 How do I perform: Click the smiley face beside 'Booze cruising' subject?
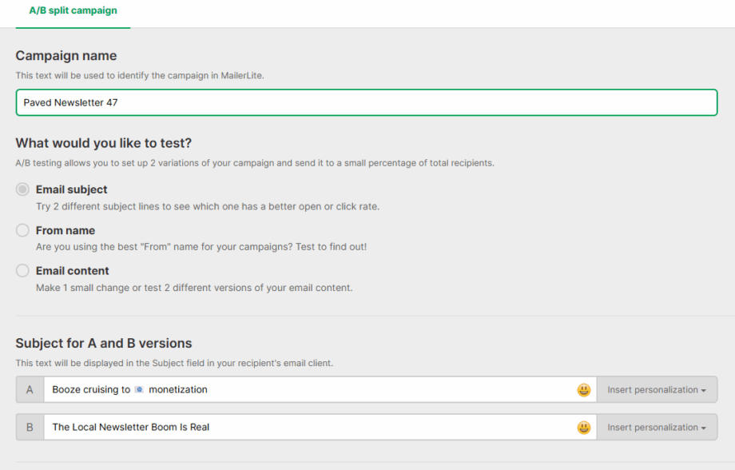click(583, 389)
